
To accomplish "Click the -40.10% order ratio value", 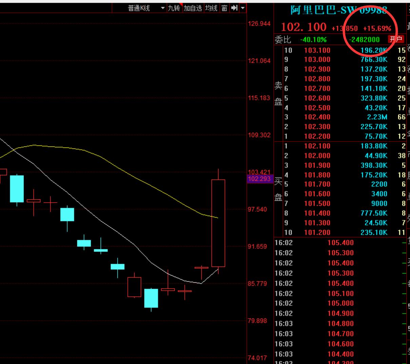I will coord(313,40).
